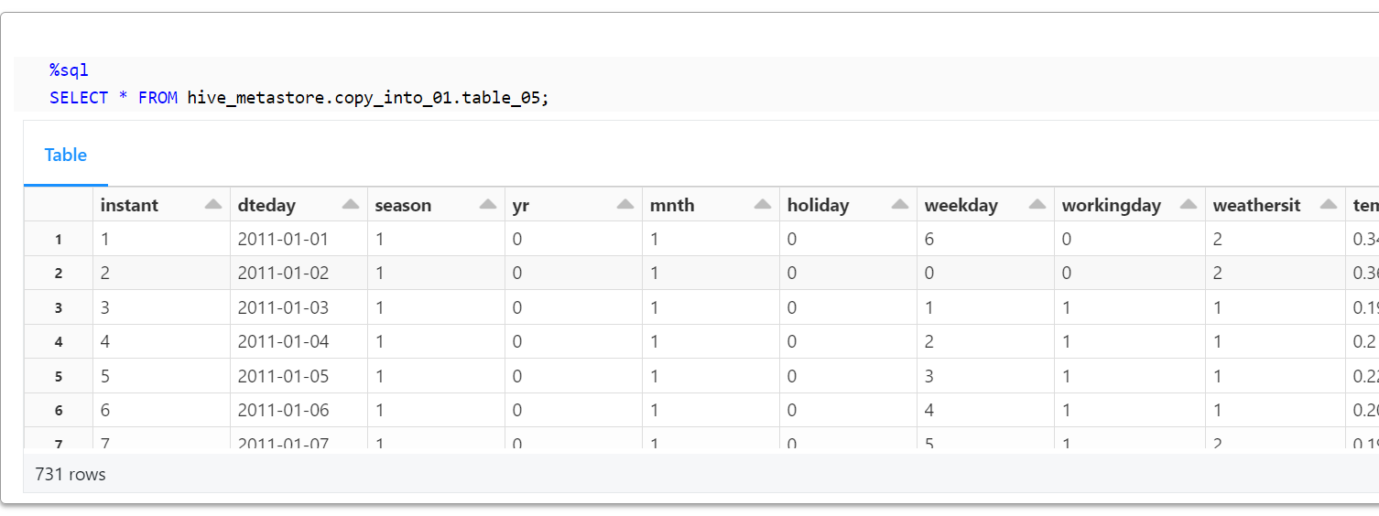This screenshot has height=516, width=1379.
Task: Click holiday column sort arrow
Action: [900, 205]
